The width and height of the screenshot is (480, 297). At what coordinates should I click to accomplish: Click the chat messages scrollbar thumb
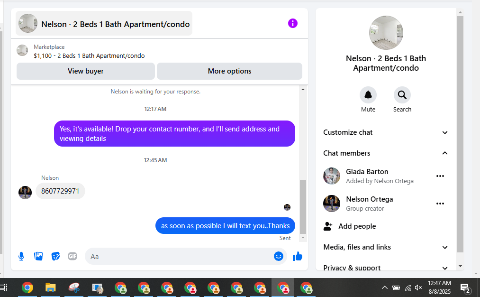click(x=303, y=206)
